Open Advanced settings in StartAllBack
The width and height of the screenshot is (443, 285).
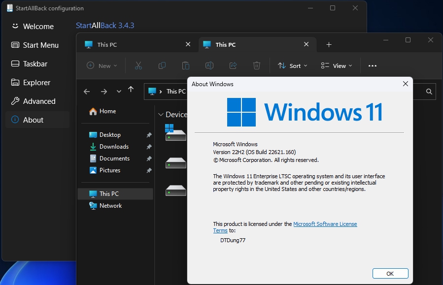coord(37,101)
